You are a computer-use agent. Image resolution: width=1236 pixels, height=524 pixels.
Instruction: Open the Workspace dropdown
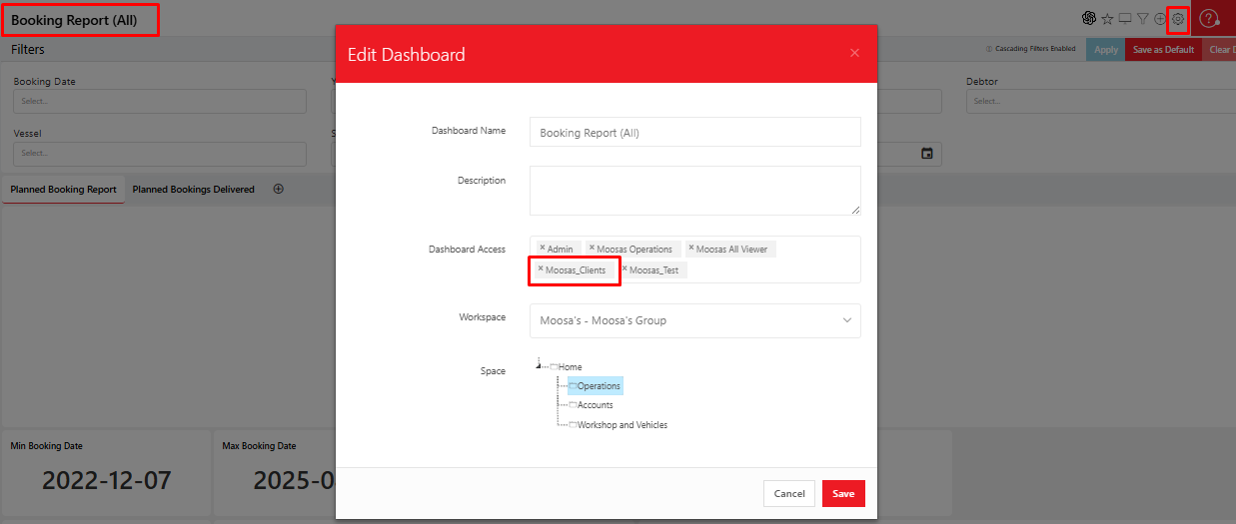(694, 320)
